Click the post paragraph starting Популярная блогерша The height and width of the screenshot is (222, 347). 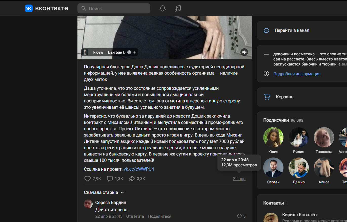pos(164,73)
